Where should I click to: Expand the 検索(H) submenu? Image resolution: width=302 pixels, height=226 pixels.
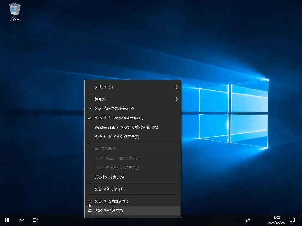[133, 99]
